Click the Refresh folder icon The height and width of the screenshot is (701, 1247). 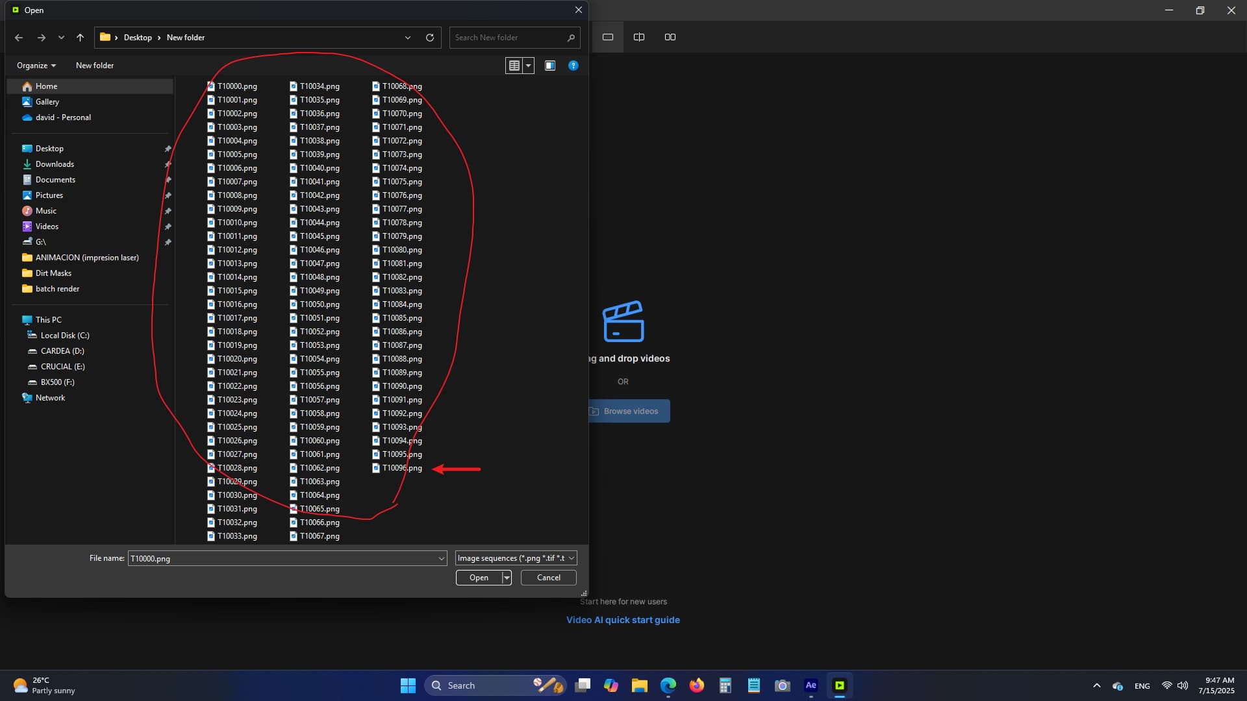coord(429,38)
